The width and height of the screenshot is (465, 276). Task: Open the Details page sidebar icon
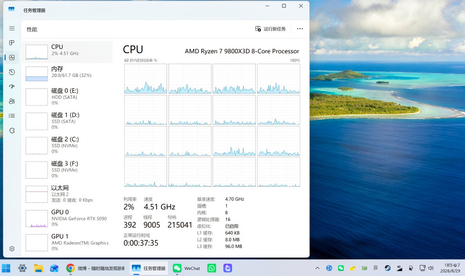(x=12, y=116)
